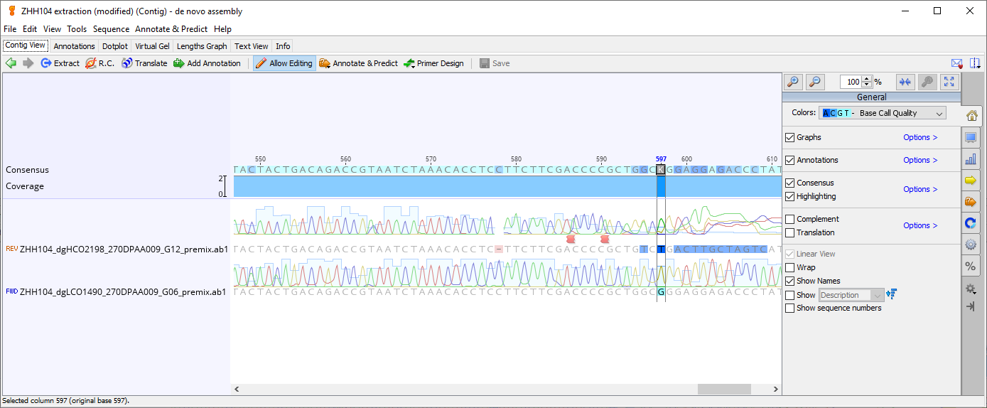Open the Description dropdown

coord(851,295)
